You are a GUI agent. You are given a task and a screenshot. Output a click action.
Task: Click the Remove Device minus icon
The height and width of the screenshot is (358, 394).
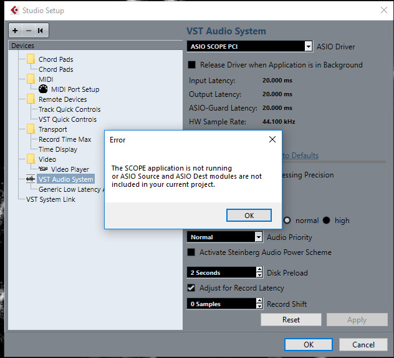[x=29, y=31]
